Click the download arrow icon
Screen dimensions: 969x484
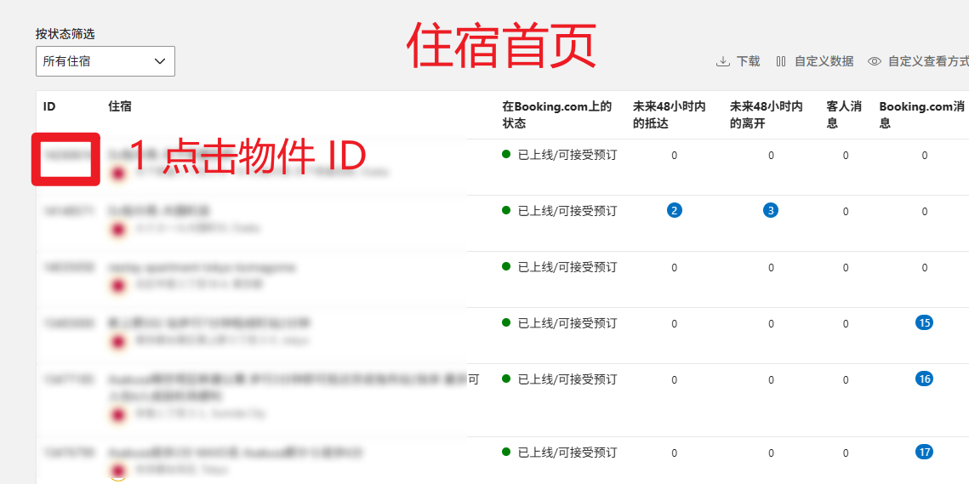click(723, 61)
